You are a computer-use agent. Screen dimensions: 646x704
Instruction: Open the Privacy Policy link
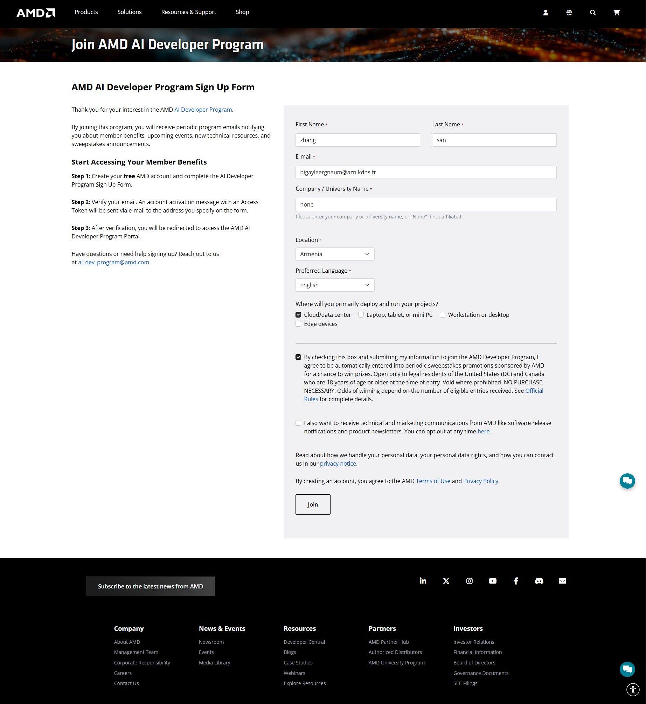click(481, 481)
